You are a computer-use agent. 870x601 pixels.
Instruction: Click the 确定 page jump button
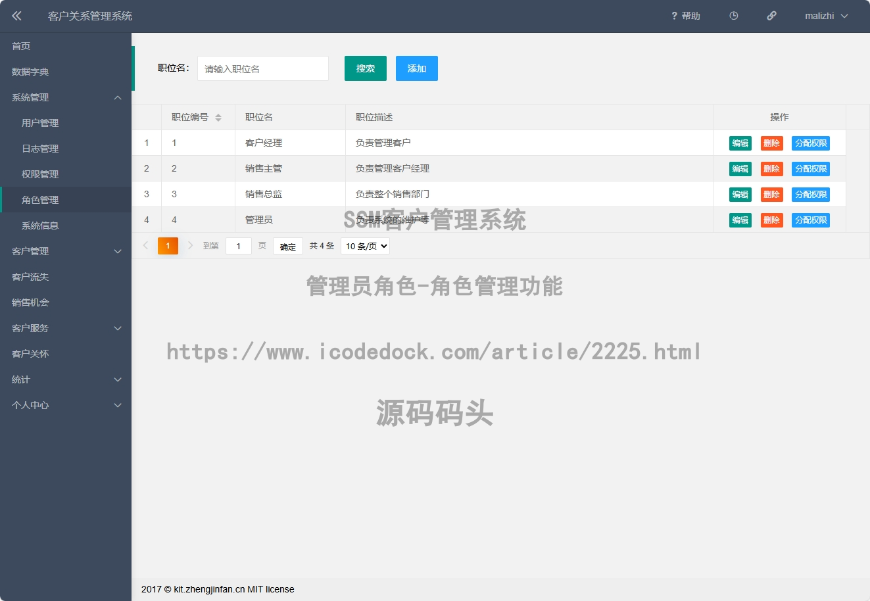[288, 247]
